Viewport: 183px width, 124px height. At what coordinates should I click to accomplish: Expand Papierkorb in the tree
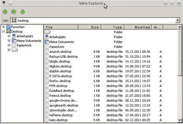9,45
